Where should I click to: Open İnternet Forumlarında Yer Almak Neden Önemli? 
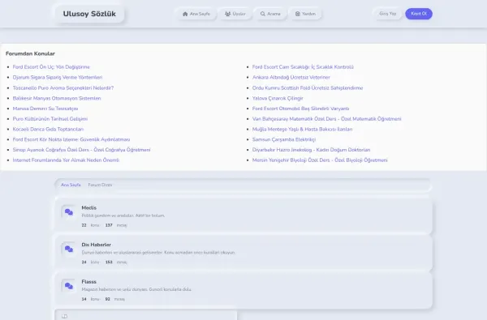(x=66, y=160)
